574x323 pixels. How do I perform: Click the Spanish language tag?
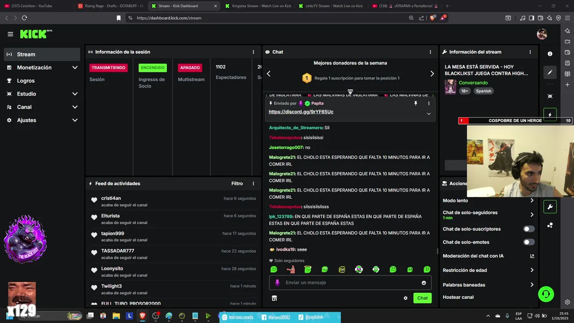click(x=483, y=91)
